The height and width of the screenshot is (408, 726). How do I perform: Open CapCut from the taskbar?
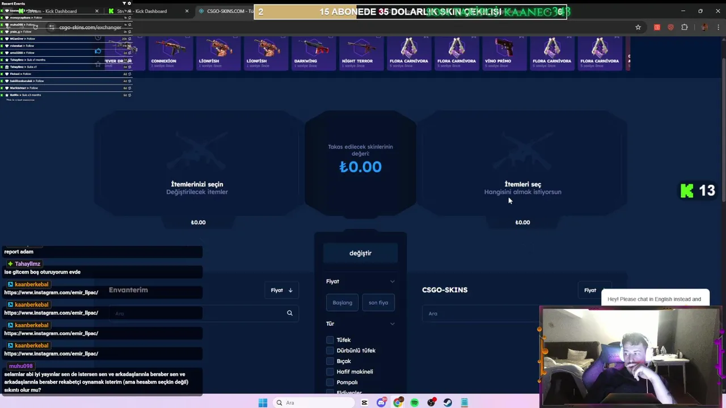(364, 403)
